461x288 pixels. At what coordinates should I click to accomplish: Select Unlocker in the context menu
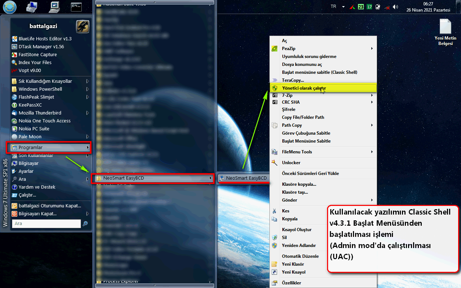pyautogui.click(x=291, y=162)
